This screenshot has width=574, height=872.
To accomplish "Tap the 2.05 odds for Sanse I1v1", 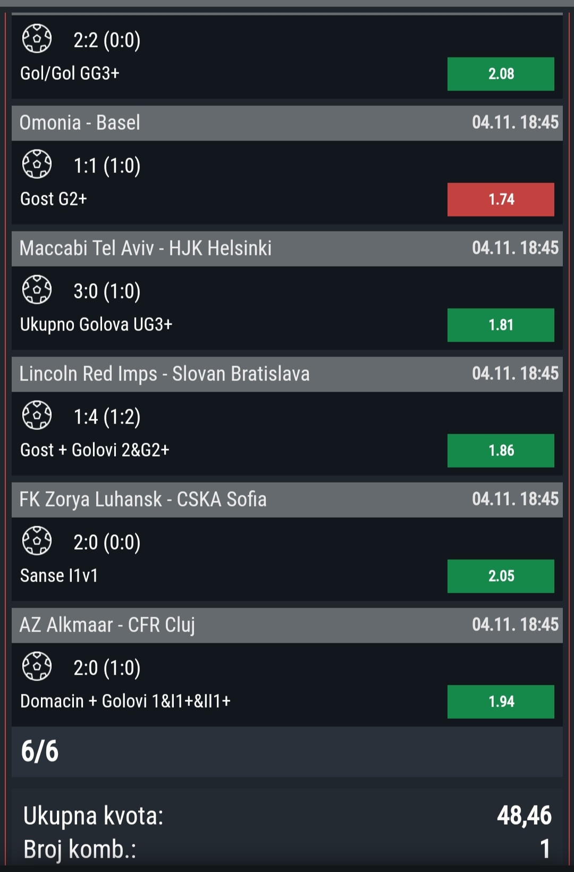I will 500,576.
